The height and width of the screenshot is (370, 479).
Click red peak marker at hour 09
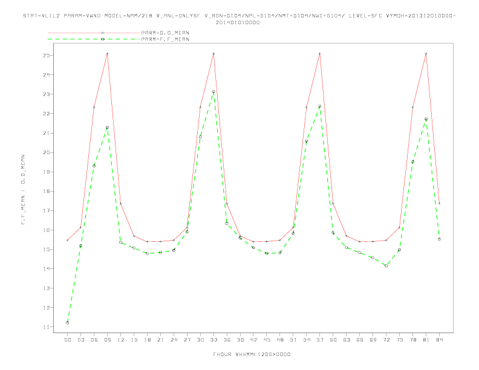(107, 54)
